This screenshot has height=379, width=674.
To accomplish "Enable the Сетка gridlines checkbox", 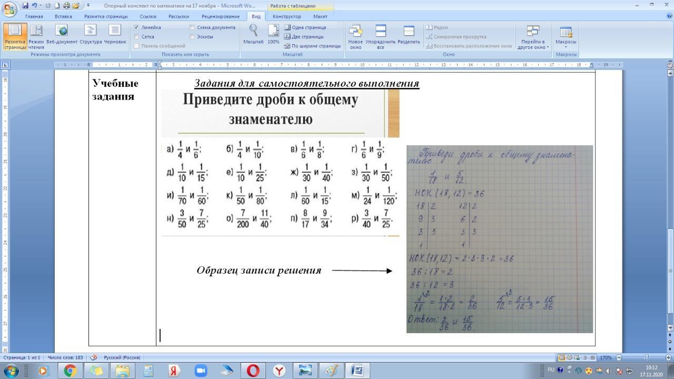I will coord(144,37).
